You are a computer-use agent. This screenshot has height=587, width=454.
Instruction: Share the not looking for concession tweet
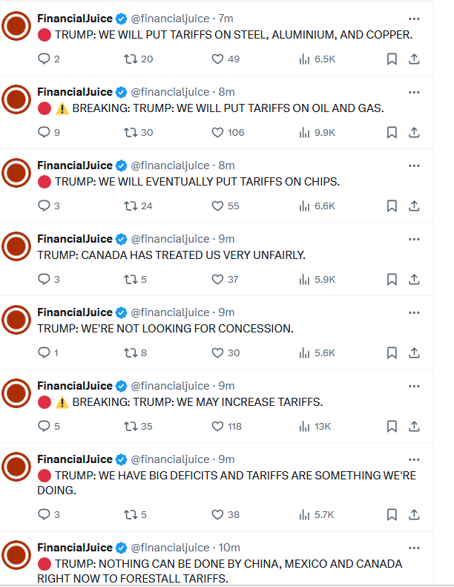tap(414, 352)
